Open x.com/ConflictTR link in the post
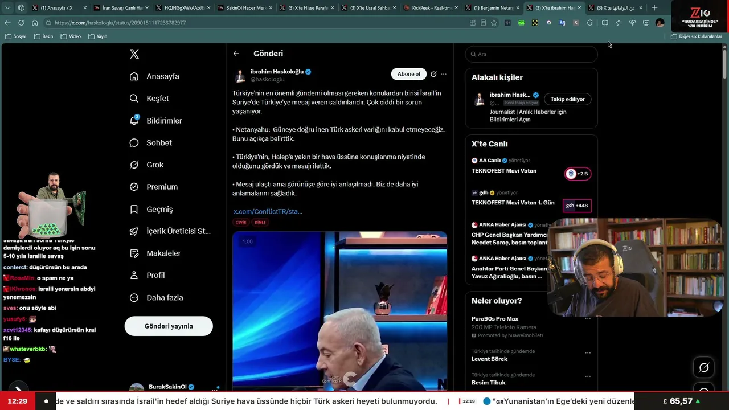The height and width of the screenshot is (410, 729). pyautogui.click(x=268, y=211)
